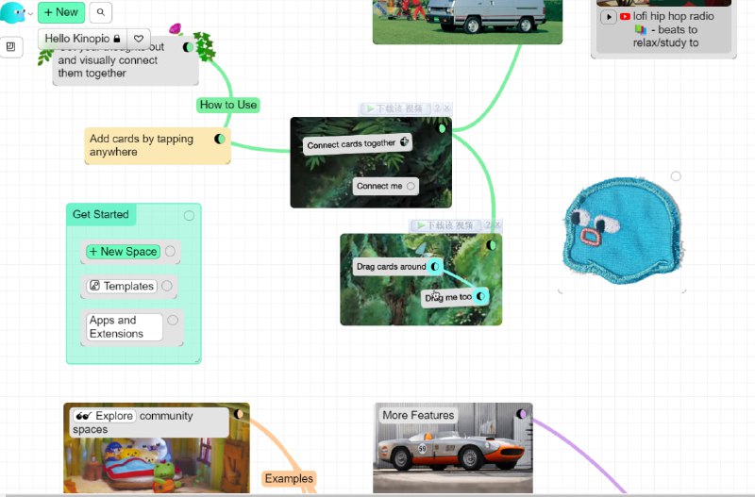This screenshot has height=497, width=755.
Task: Toggle the circle beside Templates card
Action: point(167,286)
